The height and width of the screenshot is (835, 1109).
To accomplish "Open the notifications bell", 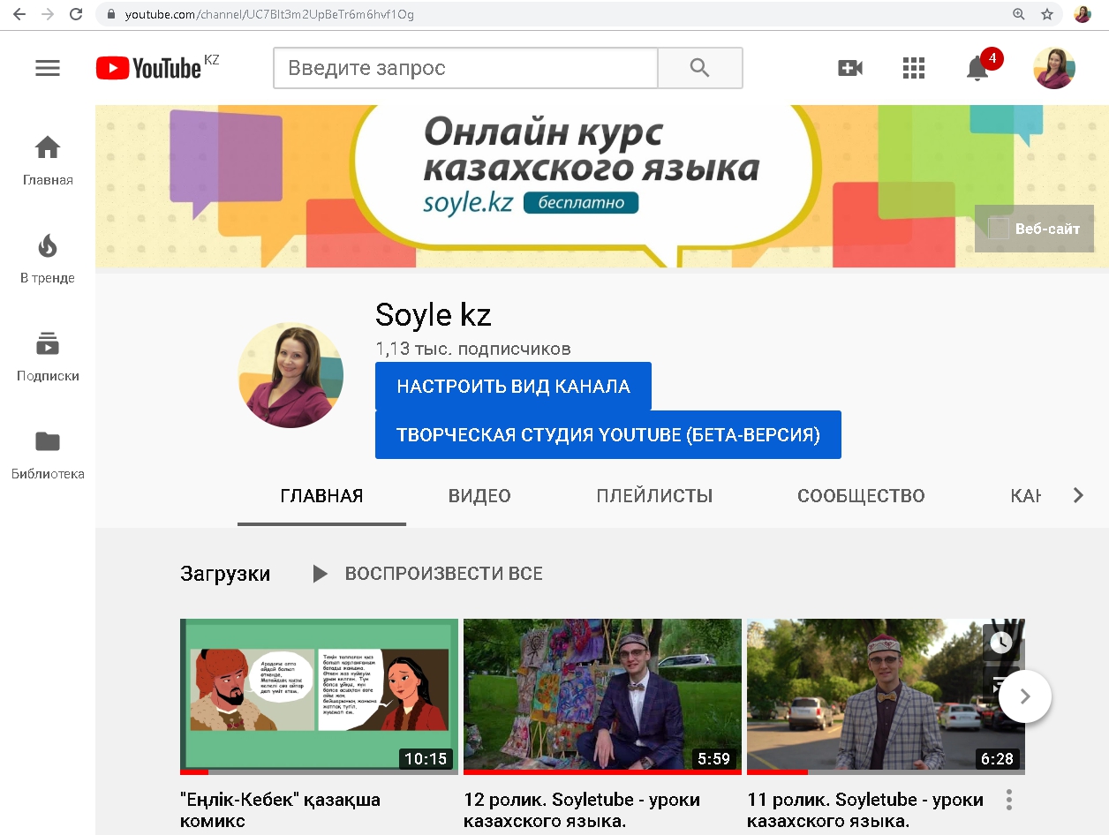I will 977,68.
